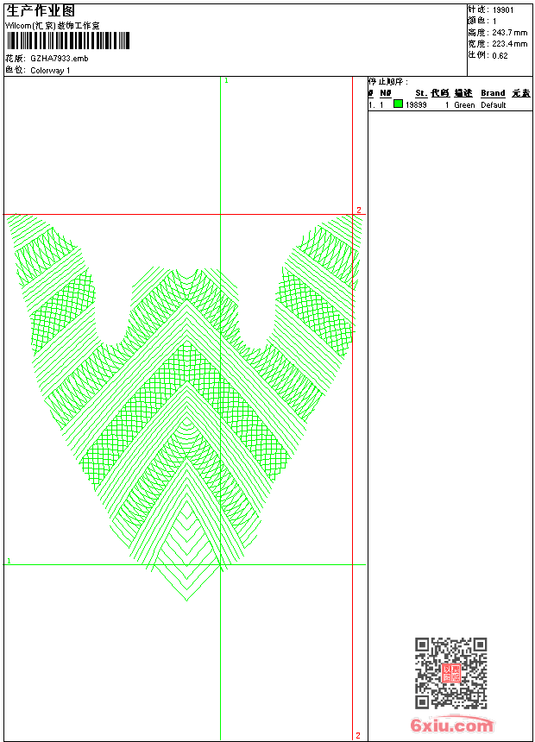Click the 代码 column header
The height and width of the screenshot is (742, 535).
click(x=440, y=93)
